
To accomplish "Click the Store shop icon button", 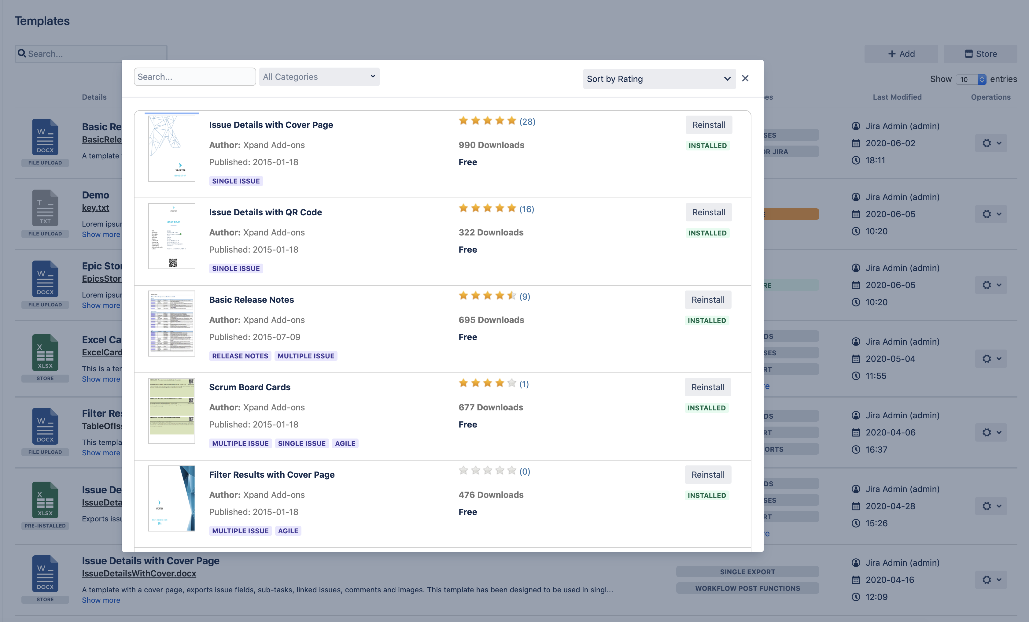I will point(980,54).
